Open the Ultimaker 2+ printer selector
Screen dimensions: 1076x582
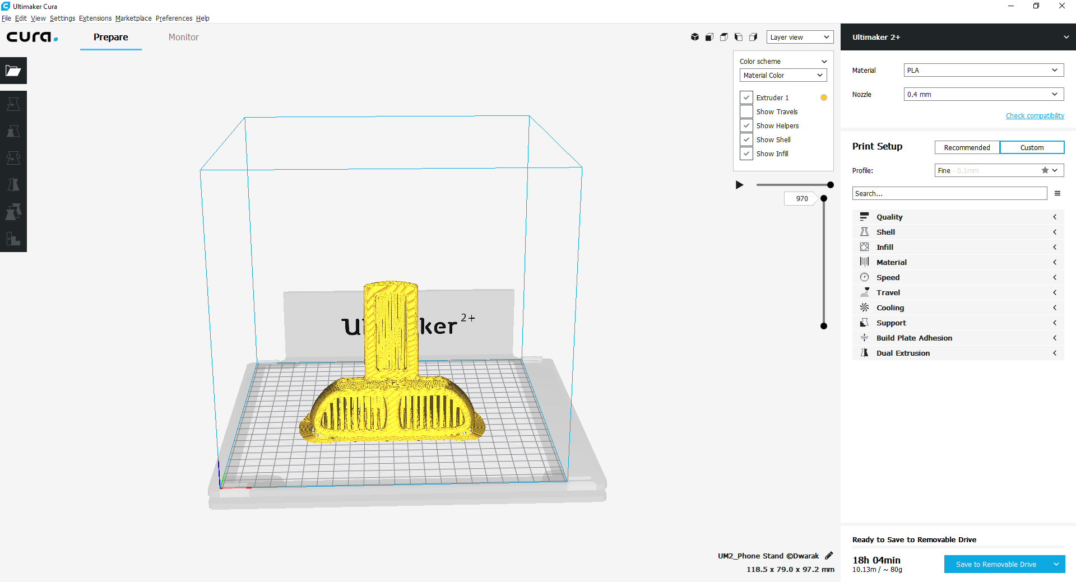click(958, 37)
